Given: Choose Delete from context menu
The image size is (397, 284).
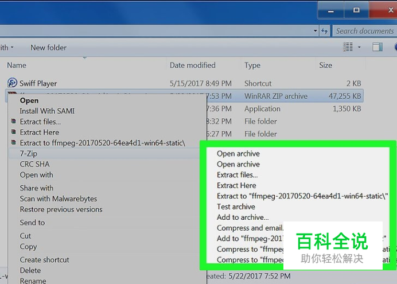Looking at the screenshot, I should pyautogui.click(x=30, y=270).
